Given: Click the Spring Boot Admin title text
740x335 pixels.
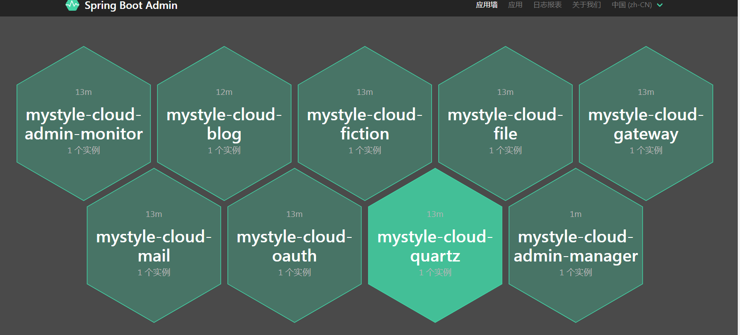Looking at the screenshot, I should click(x=131, y=6).
